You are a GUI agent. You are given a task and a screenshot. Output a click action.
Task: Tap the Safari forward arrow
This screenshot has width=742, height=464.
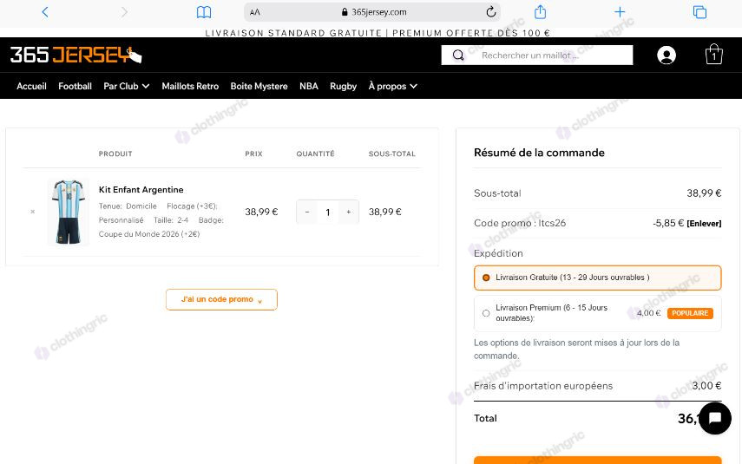pyautogui.click(x=124, y=12)
